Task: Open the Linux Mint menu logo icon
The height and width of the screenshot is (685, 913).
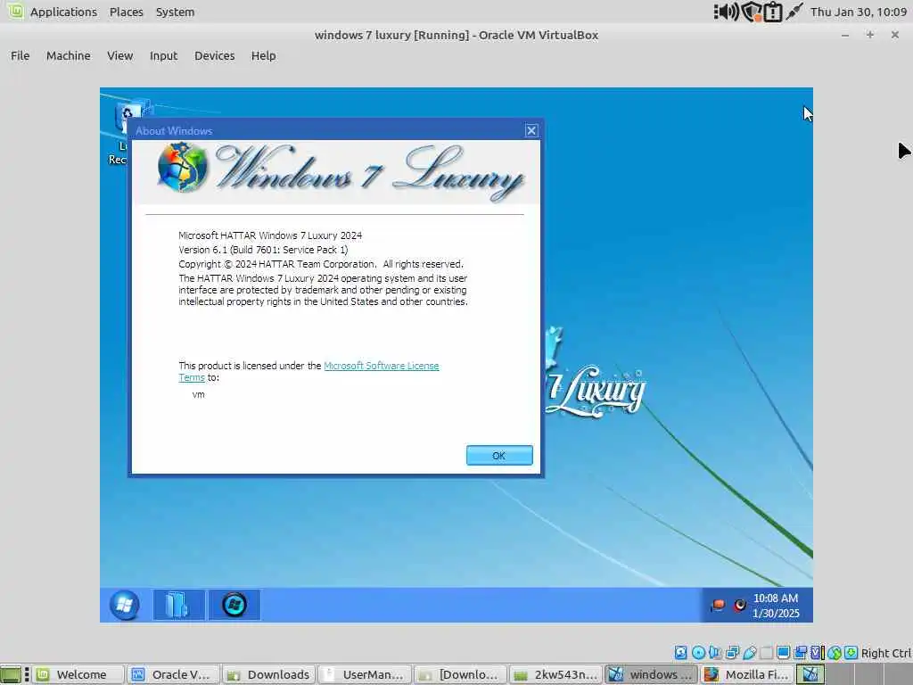Action: (15, 11)
